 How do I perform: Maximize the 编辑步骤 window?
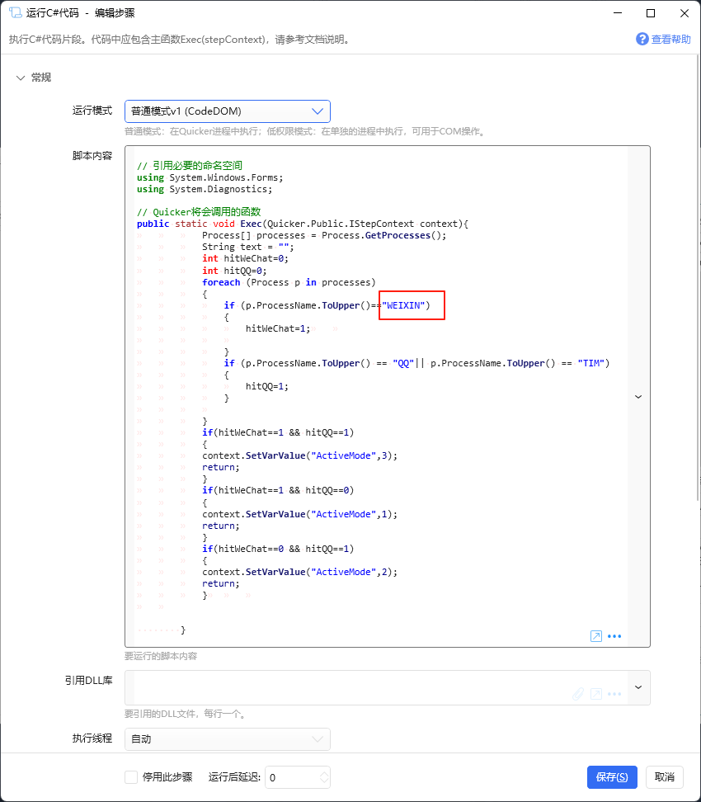[651, 13]
